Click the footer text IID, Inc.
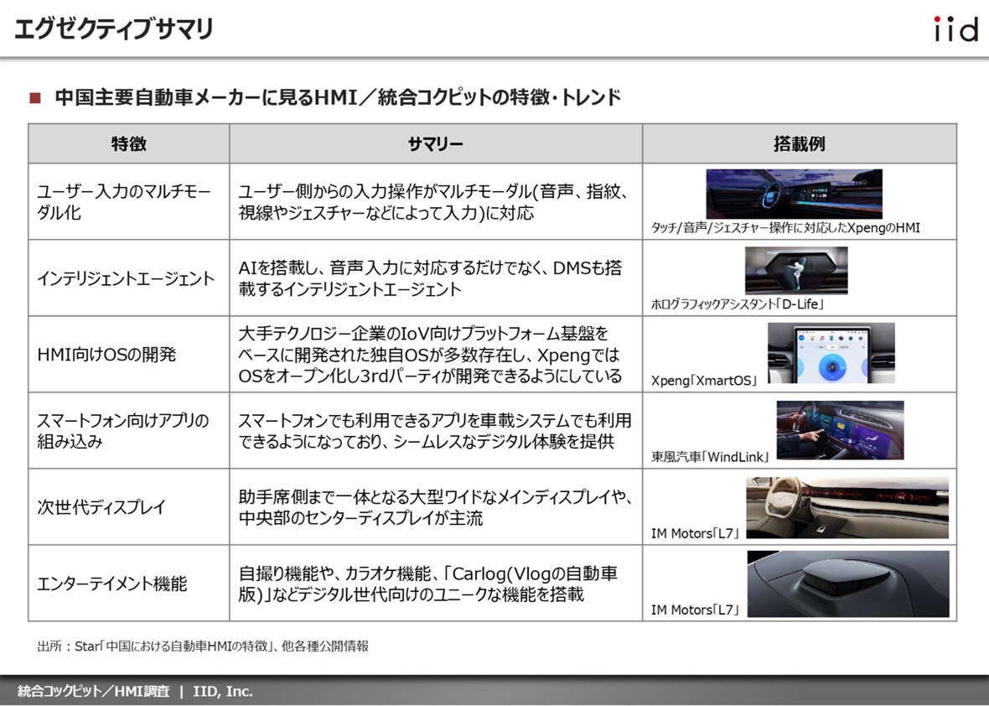Screen dimensions: 989x706 [x=223, y=692]
